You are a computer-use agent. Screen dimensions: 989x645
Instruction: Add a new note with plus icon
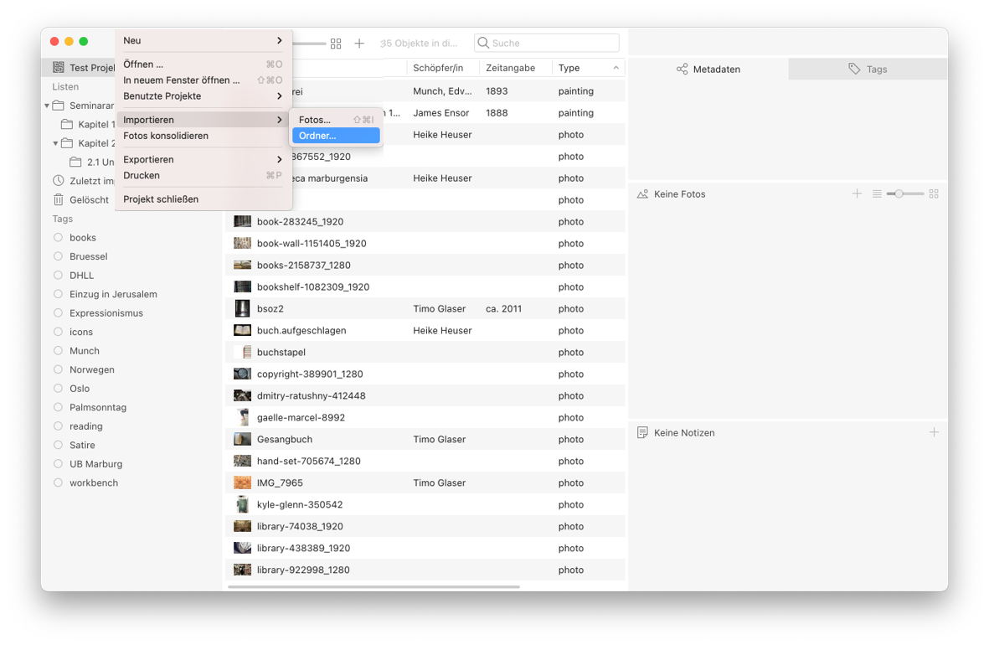934,432
